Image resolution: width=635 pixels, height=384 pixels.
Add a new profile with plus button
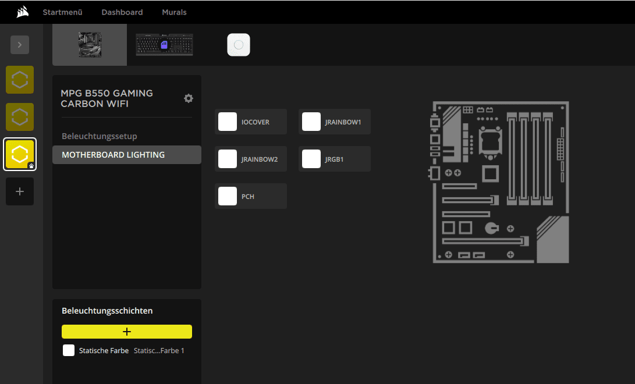click(20, 191)
